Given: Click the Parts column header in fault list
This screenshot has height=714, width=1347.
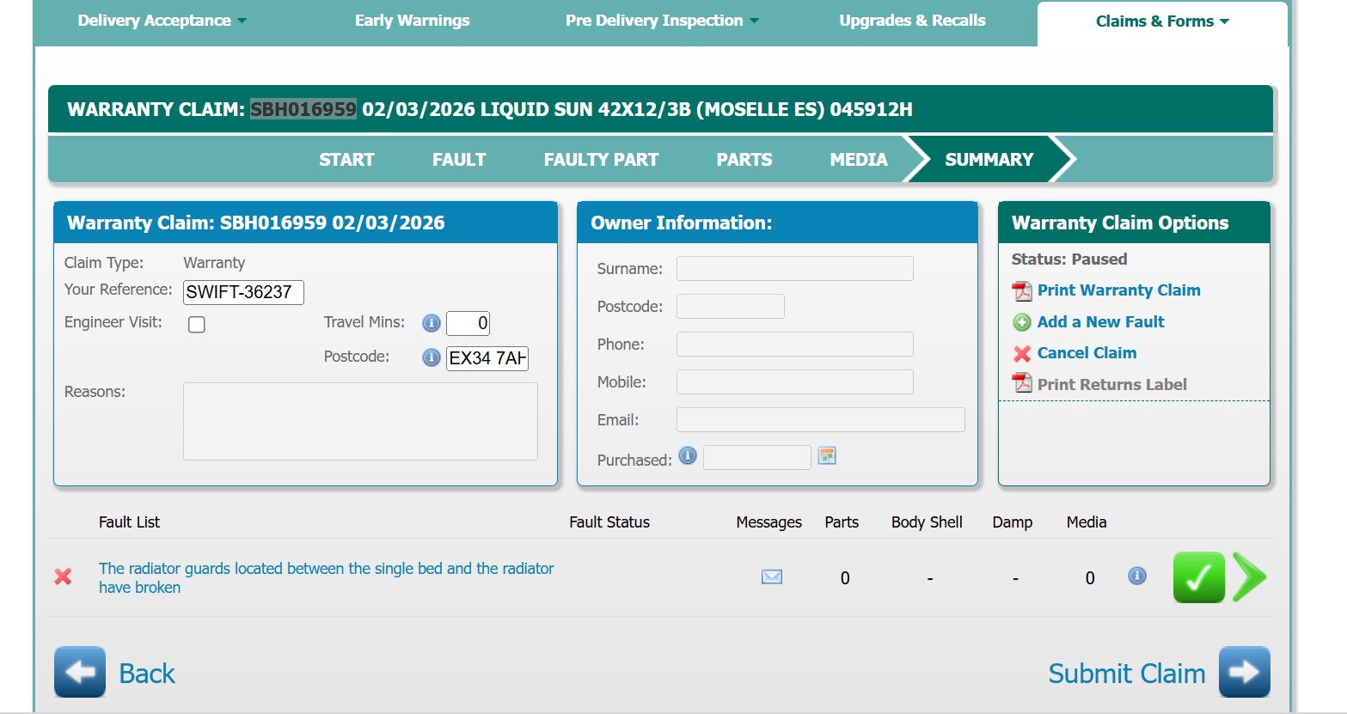Looking at the screenshot, I should 842,522.
